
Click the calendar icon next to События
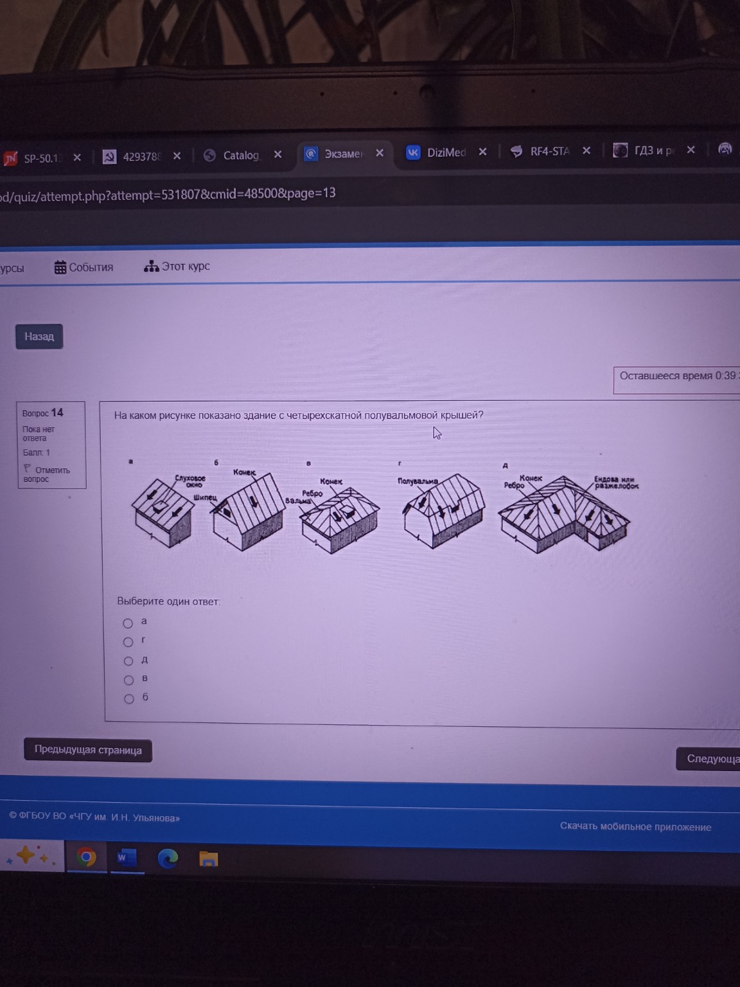click(x=60, y=267)
